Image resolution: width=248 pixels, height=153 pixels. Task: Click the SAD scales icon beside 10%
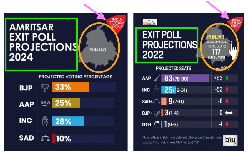[x=45, y=138]
